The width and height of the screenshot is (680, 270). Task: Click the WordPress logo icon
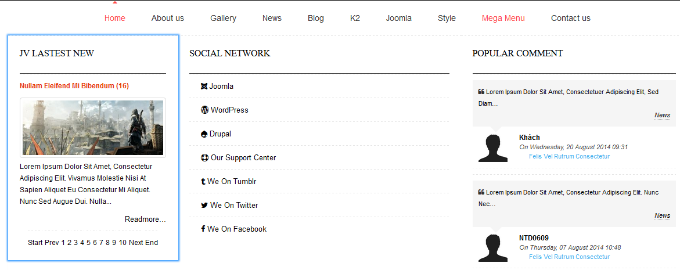(x=204, y=110)
